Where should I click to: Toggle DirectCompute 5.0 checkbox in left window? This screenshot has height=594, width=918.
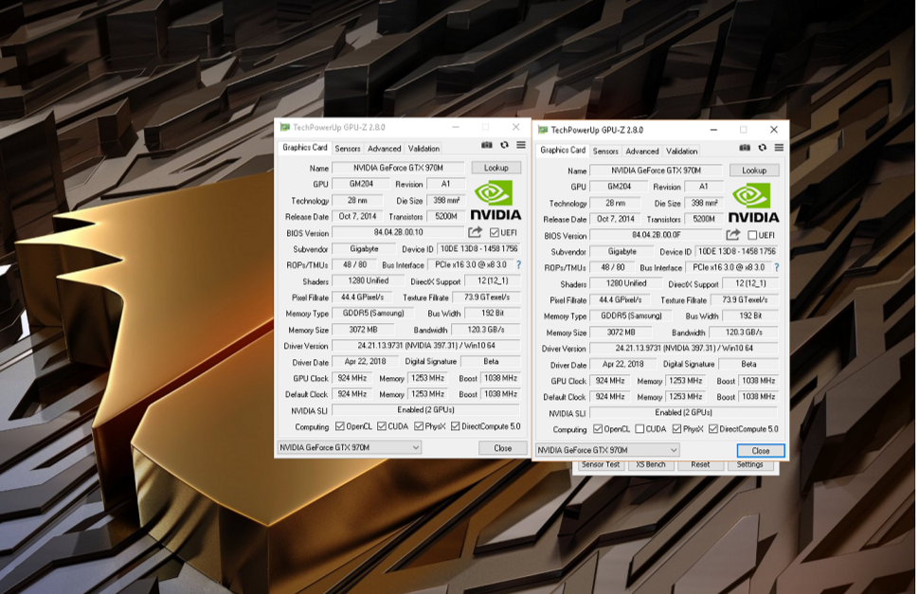[x=456, y=426]
